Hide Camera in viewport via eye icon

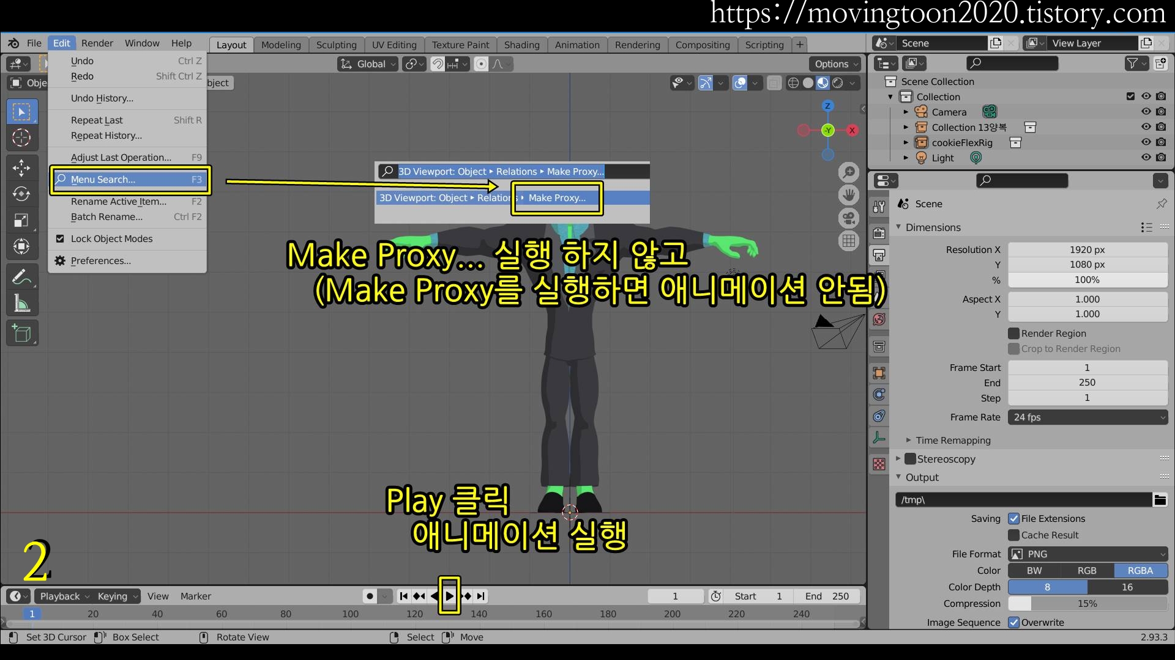(x=1146, y=112)
